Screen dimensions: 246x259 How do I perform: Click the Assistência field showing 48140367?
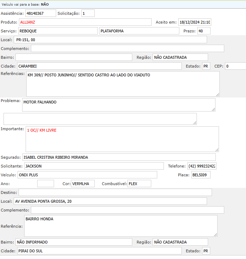(41, 13)
